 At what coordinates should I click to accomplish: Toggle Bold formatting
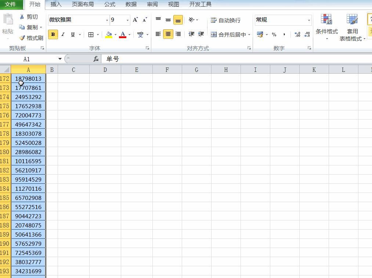(x=53, y=34)
